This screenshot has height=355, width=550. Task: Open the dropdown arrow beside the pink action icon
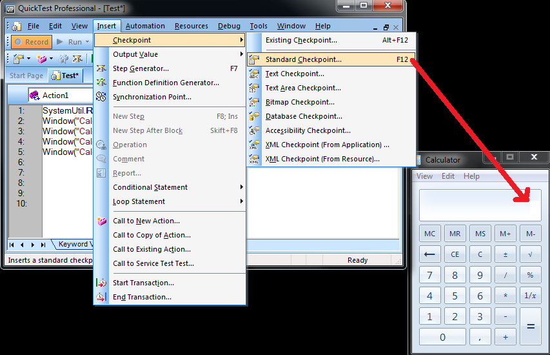tap(51, 59)
